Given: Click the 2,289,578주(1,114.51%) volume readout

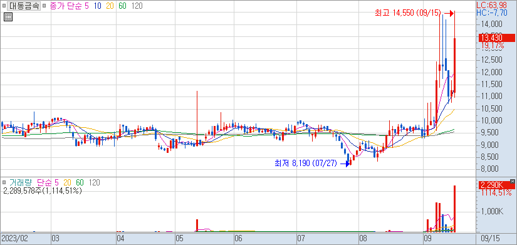Looking at the screenshot, I should pyautogui.click(x=42, y=190).
